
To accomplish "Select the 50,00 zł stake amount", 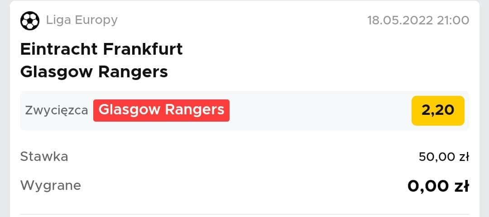I will click(x=444, y=157).
